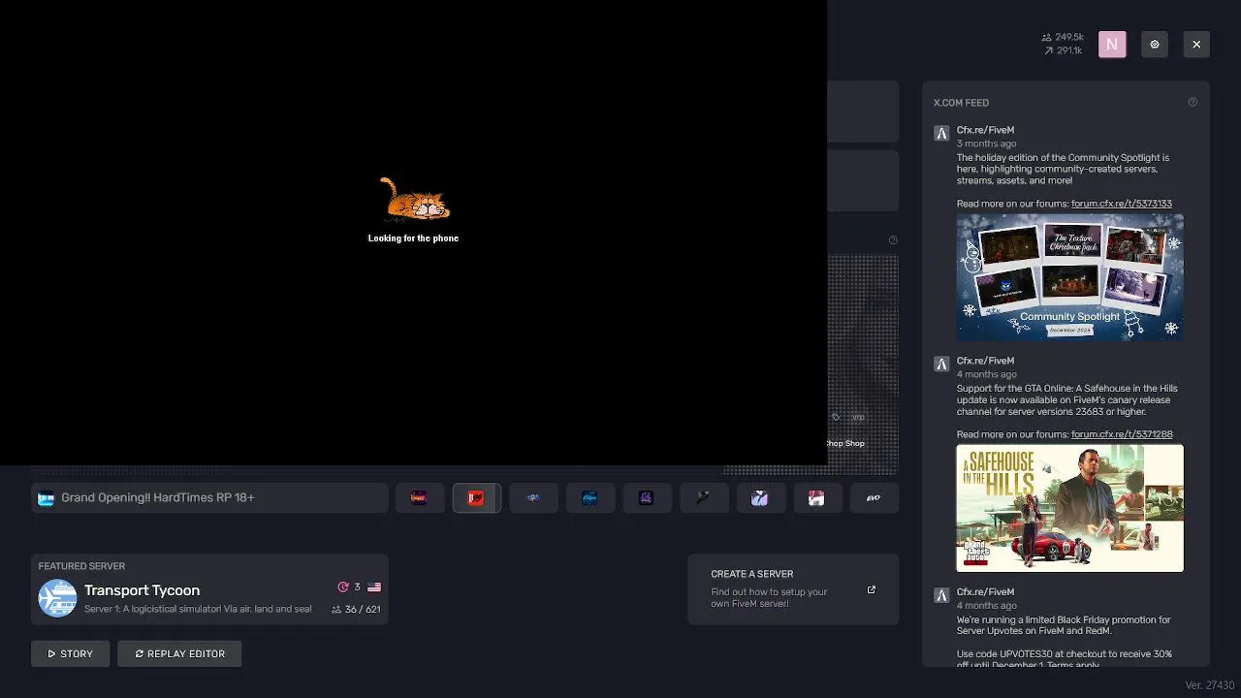Click the orange cat loading animation

[414, 200]
